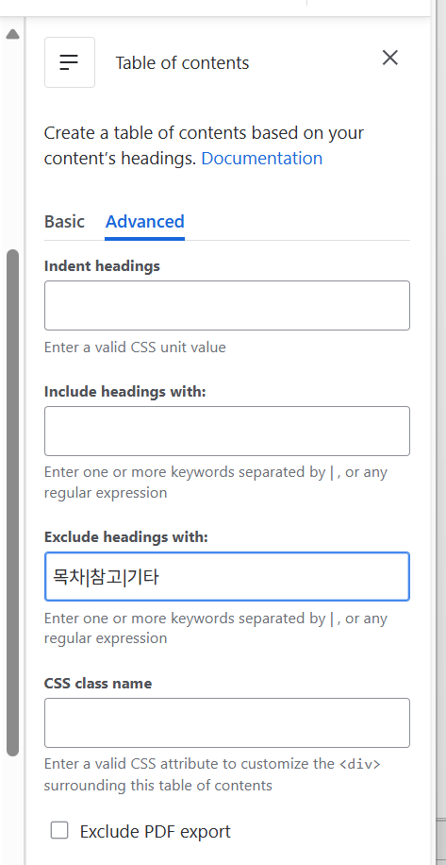The height and width of the screenshot is (865, 446).
Task: Click the vertical scrollbar thumb
Action: pyautogui.click(x=12, y=502)
